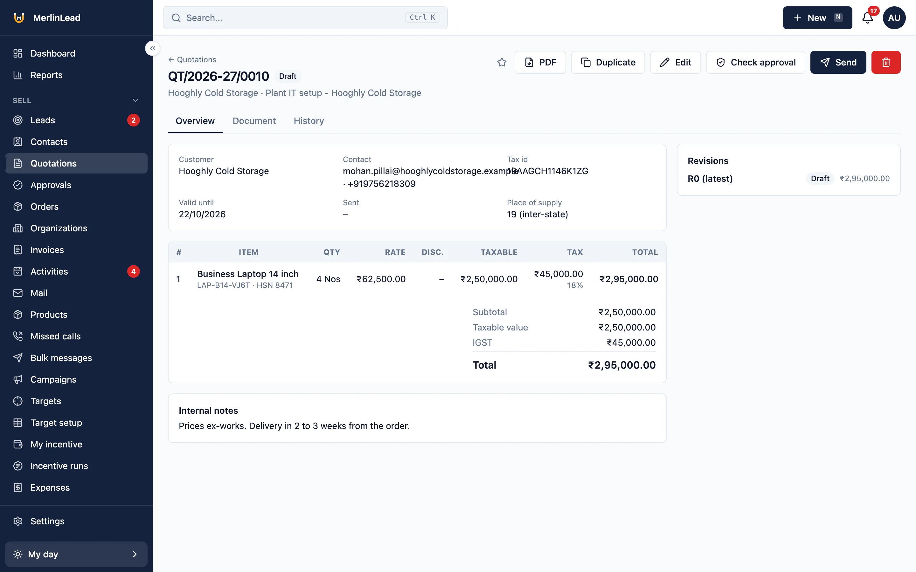Screen dimensions: 916x572
Task: Switch to the Overview tab
Action: point(195,121)
